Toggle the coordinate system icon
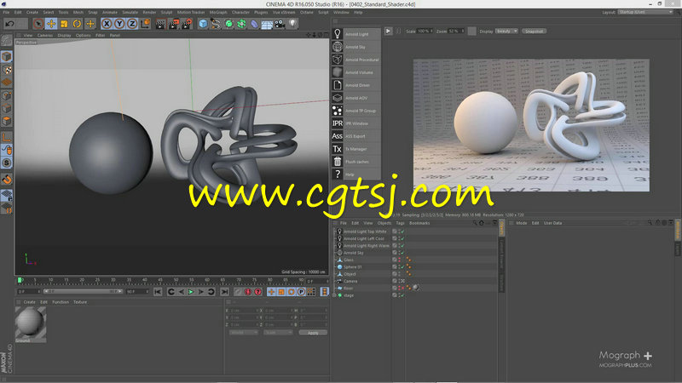This screenshot has height=383, width=682. [x=145, y=24]
